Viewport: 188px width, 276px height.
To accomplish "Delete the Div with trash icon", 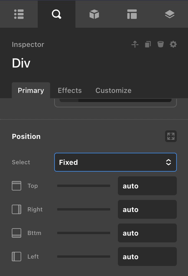I will (x=160, y=45).
